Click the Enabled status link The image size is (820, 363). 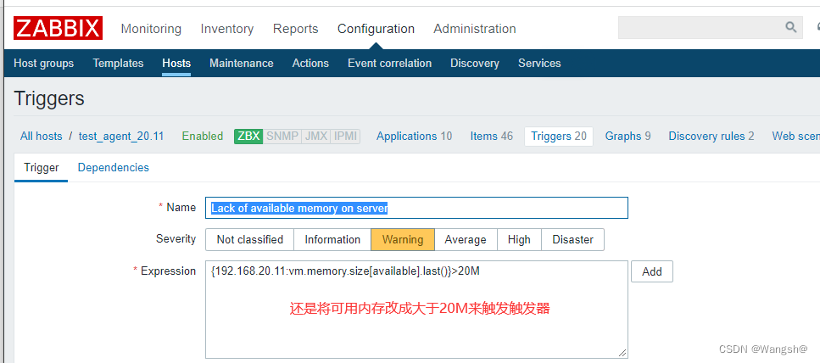(x=203, y=137)
